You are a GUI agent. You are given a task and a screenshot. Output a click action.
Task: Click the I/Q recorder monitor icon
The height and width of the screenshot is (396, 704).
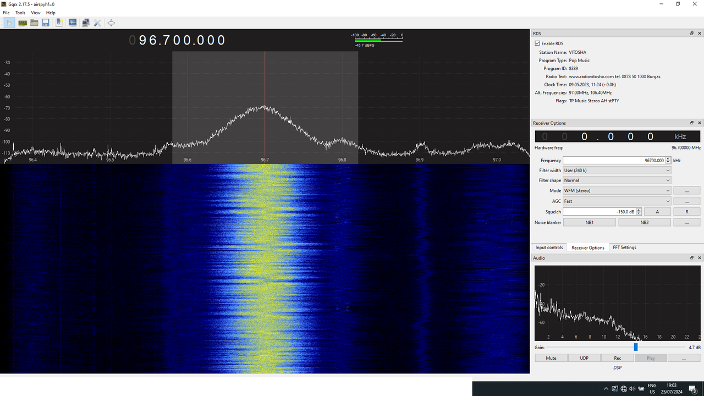(x=73, y=23)
